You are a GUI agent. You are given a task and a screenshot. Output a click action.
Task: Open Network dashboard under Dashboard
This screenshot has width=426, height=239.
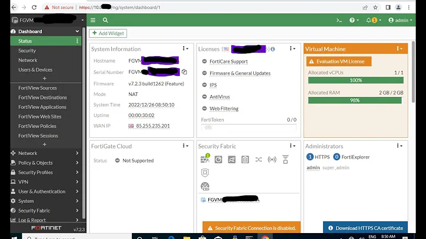click(x=28, y=60)
